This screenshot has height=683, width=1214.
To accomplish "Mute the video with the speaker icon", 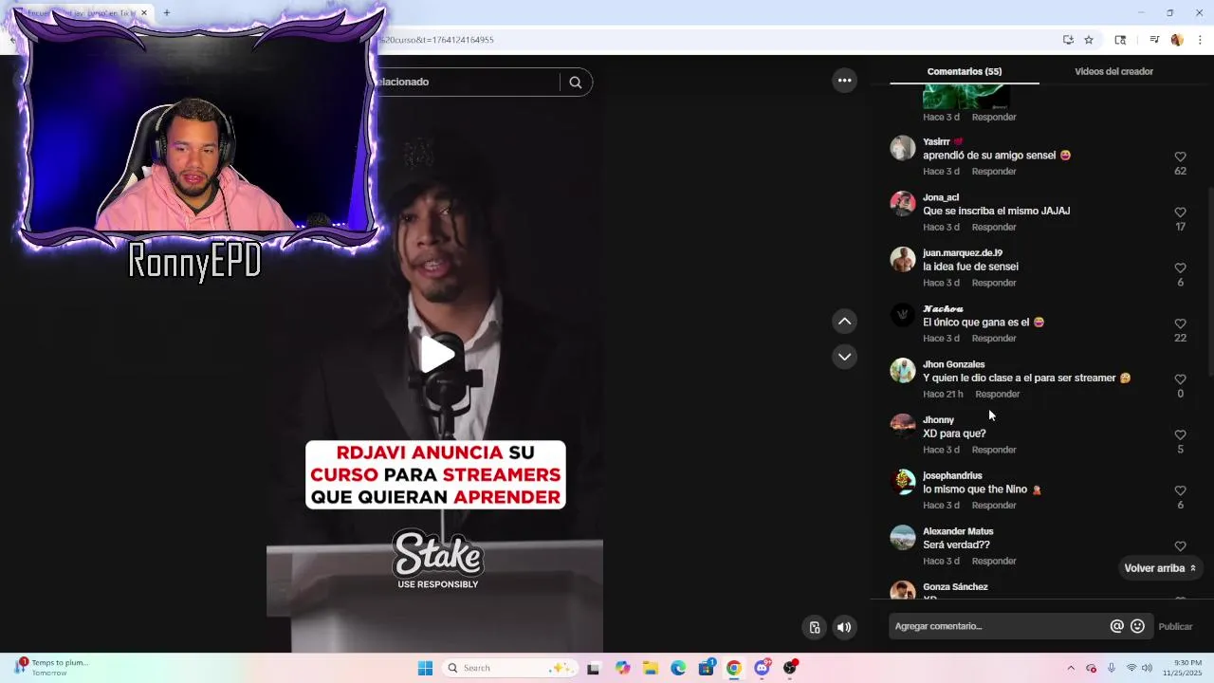I will 844,627.
